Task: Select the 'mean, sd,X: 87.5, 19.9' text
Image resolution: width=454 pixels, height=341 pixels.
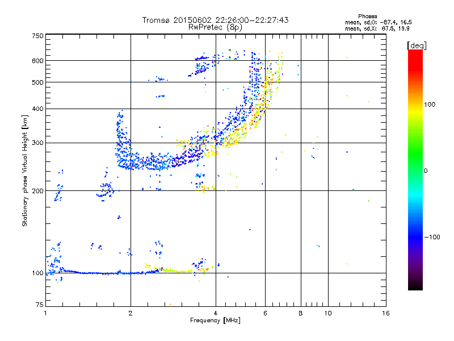Action: (x=377, y=28)
